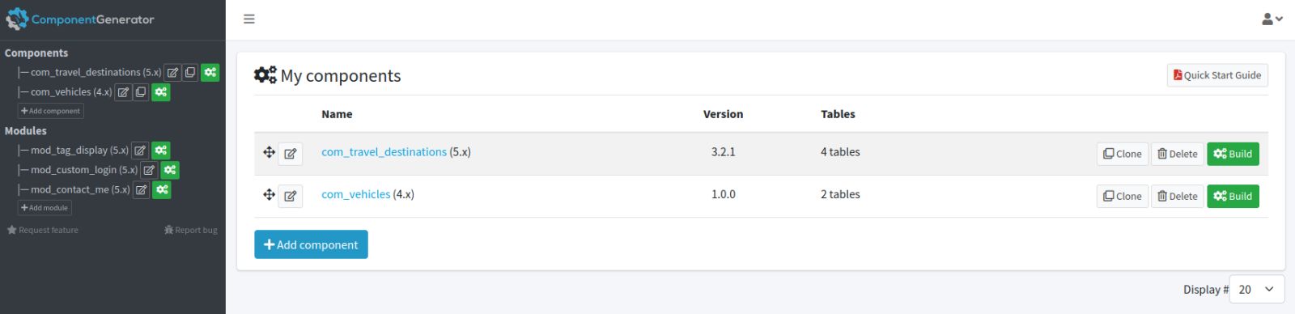Clone the com_travel_destinations component

[x=1123, y=154]
